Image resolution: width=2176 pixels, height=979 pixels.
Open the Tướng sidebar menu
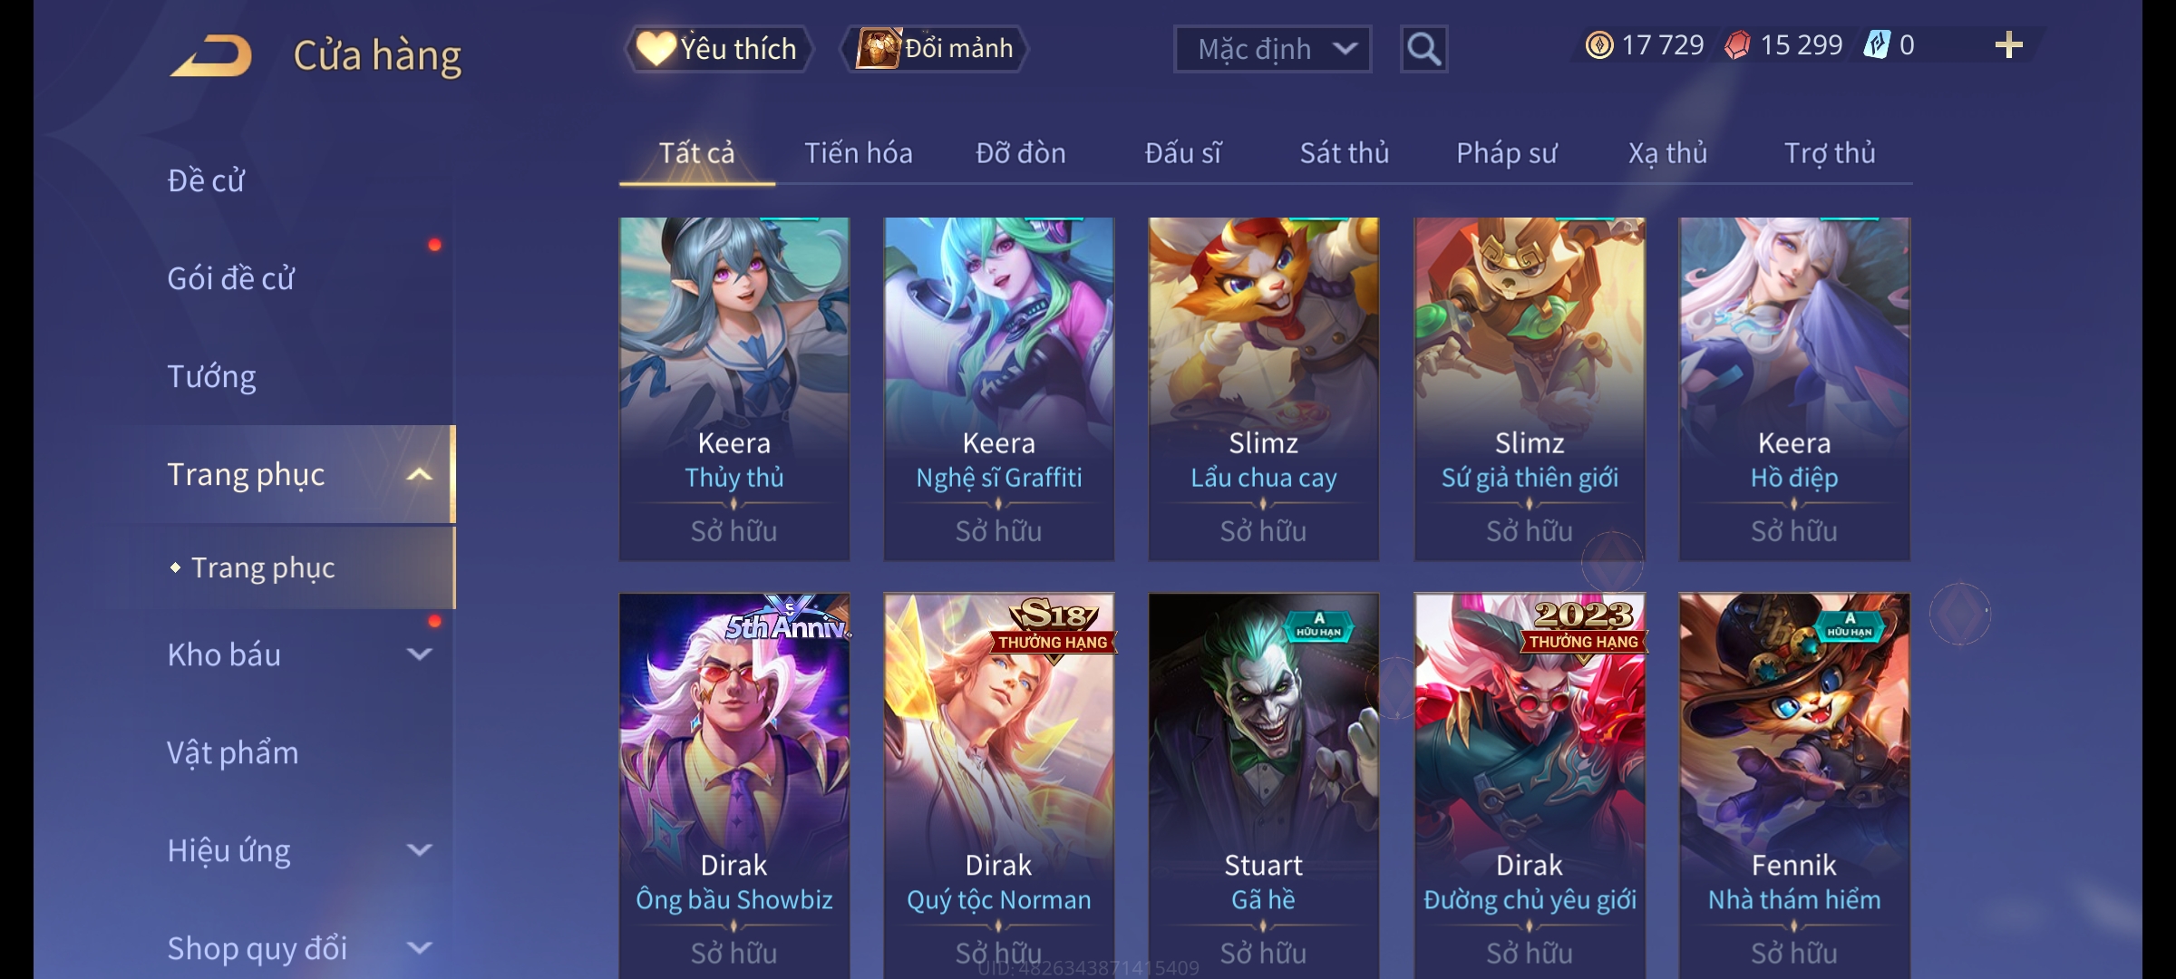[211, 376]
